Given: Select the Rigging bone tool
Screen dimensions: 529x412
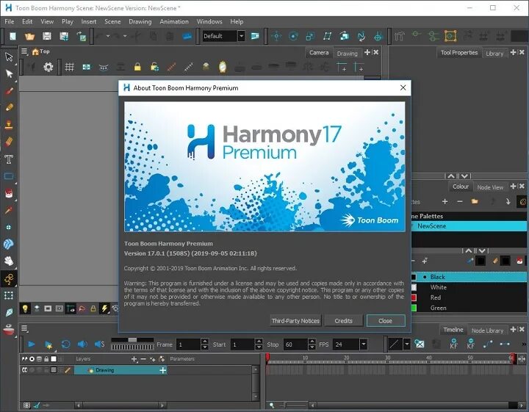Looking at the screenshot, I should click(9, 278).
